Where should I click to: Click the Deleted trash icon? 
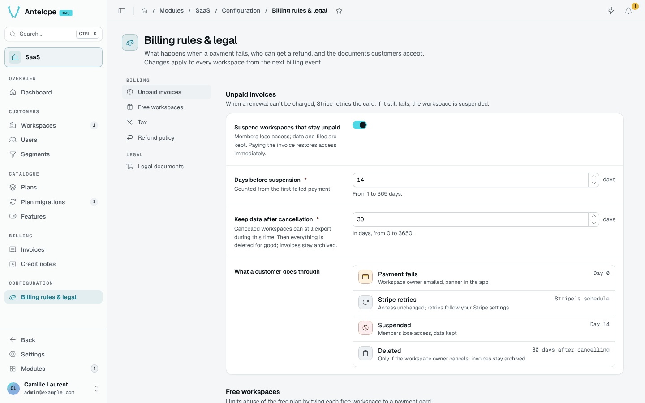(x=365, y=353)
